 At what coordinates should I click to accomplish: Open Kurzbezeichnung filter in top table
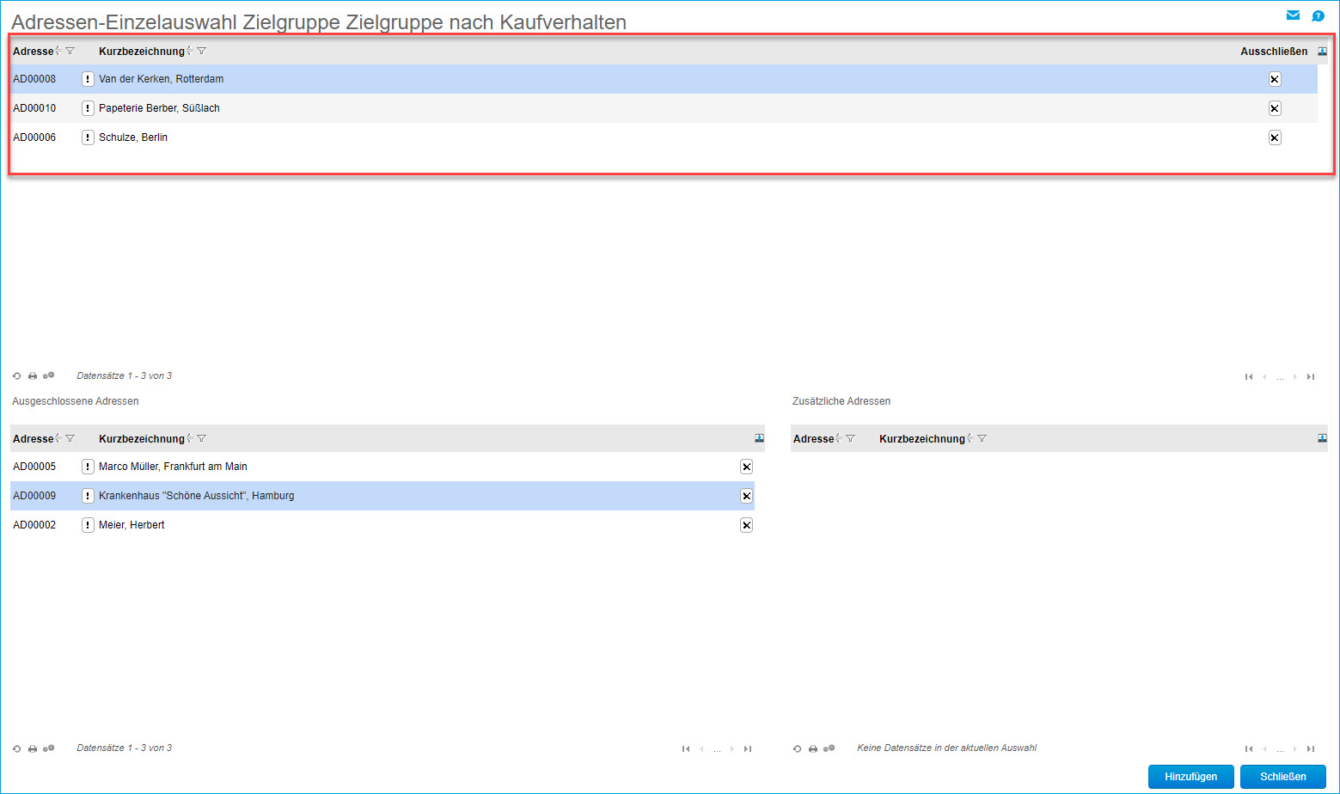[x=202, y=52]
